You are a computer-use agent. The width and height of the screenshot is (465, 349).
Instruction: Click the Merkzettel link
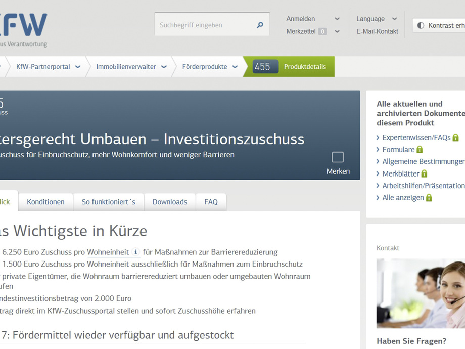[x=301, y=31]
